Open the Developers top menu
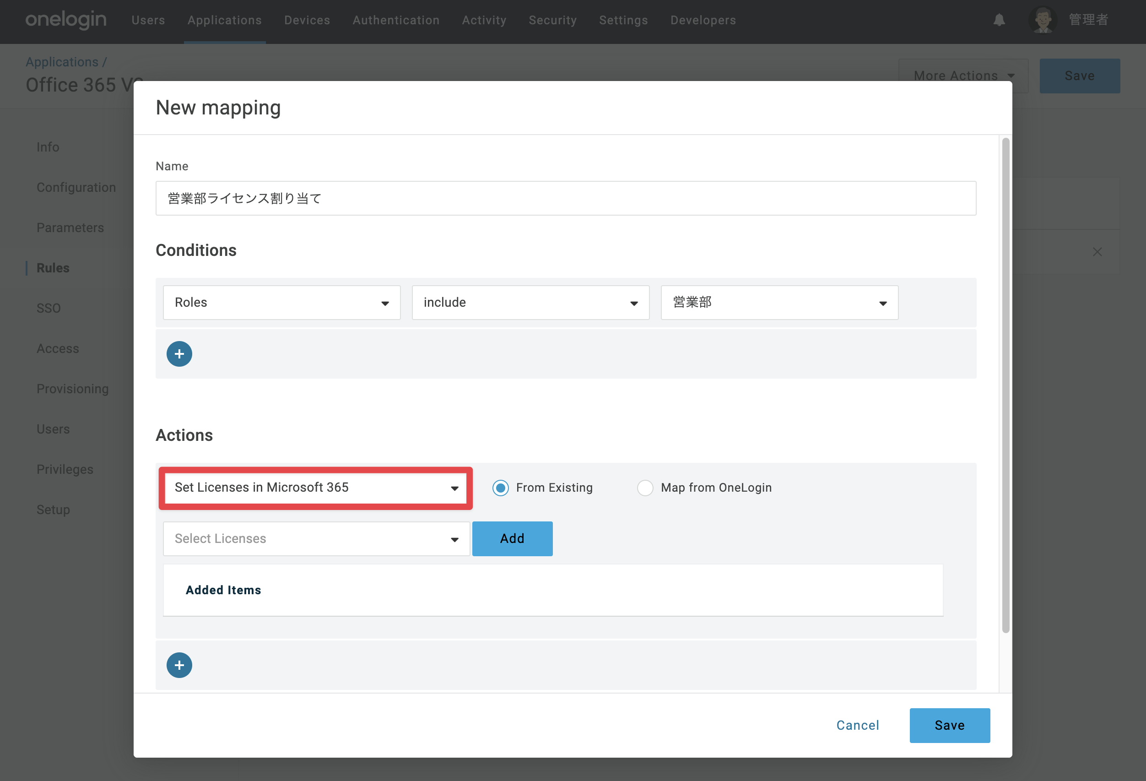This screenshot has width=1146, height=781. point(703,20)
